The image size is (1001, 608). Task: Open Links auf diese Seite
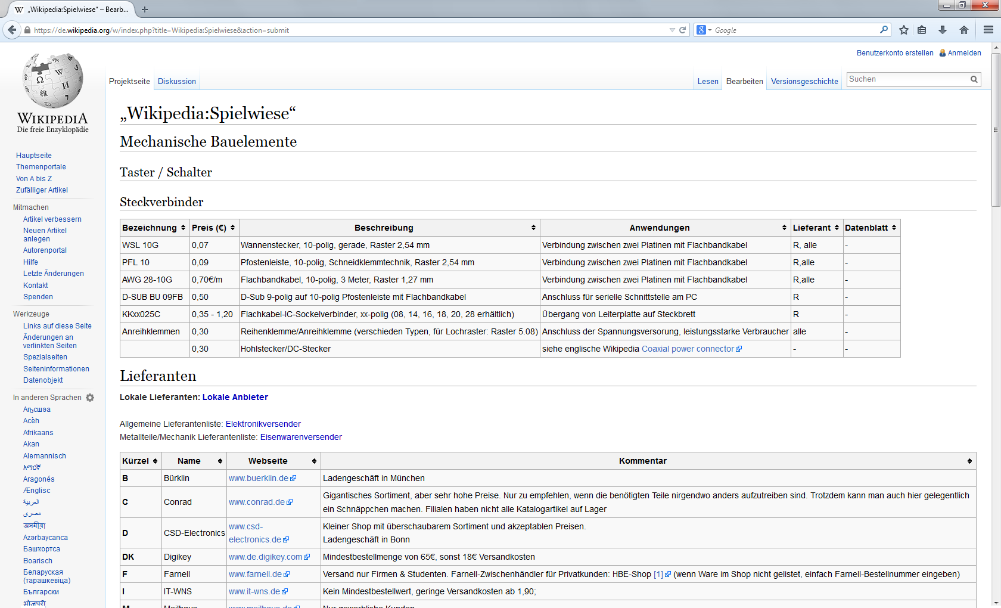(57, 326)
